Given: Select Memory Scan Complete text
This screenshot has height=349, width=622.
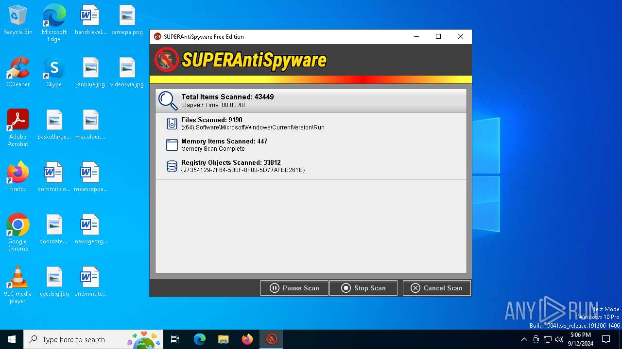Looking at the screenshot, I should coord(213,149).
